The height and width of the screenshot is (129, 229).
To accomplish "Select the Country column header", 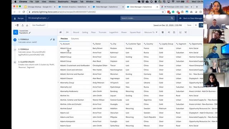I will 150,44.
